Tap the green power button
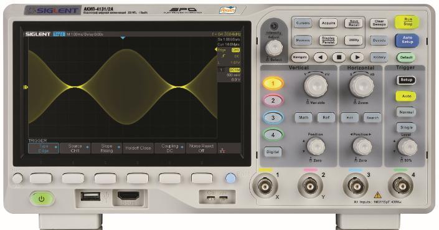The height and width of the screenshot is (230, 439). point(42,199)
